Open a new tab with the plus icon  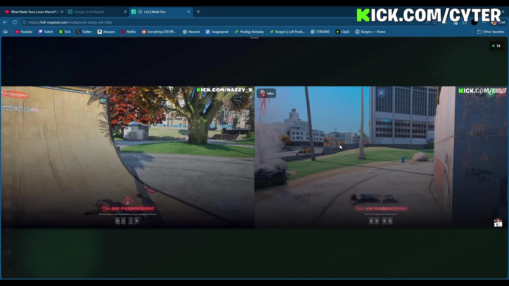pos(198,12)
